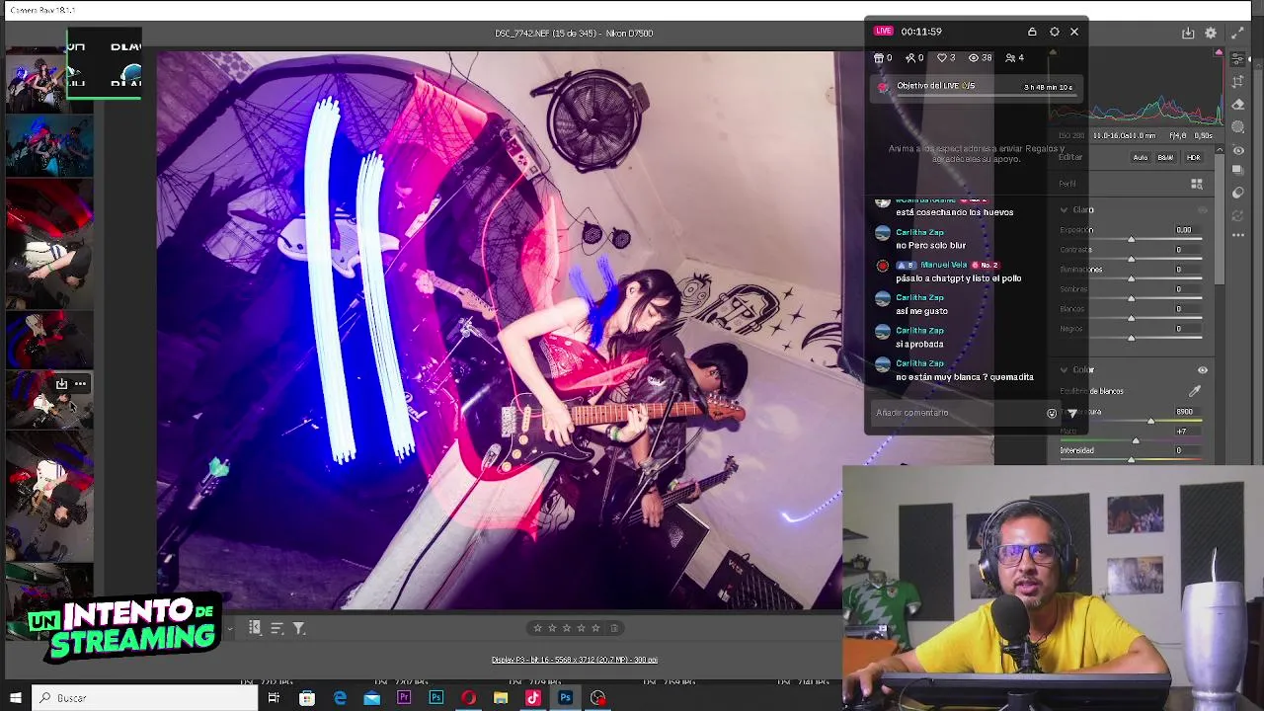
Task: Adjust the Temperatura slider handle
Action: [1150, 422]
